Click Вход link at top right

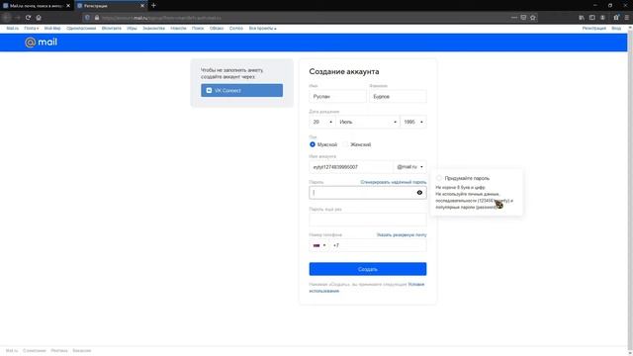[616, 29]
